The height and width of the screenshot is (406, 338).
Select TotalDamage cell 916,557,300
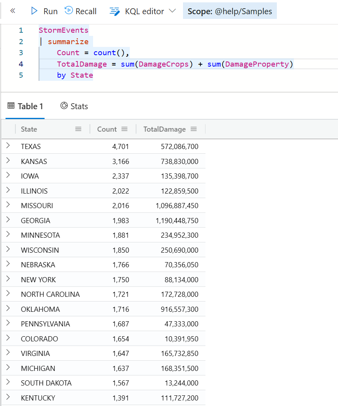pos(179,309)
